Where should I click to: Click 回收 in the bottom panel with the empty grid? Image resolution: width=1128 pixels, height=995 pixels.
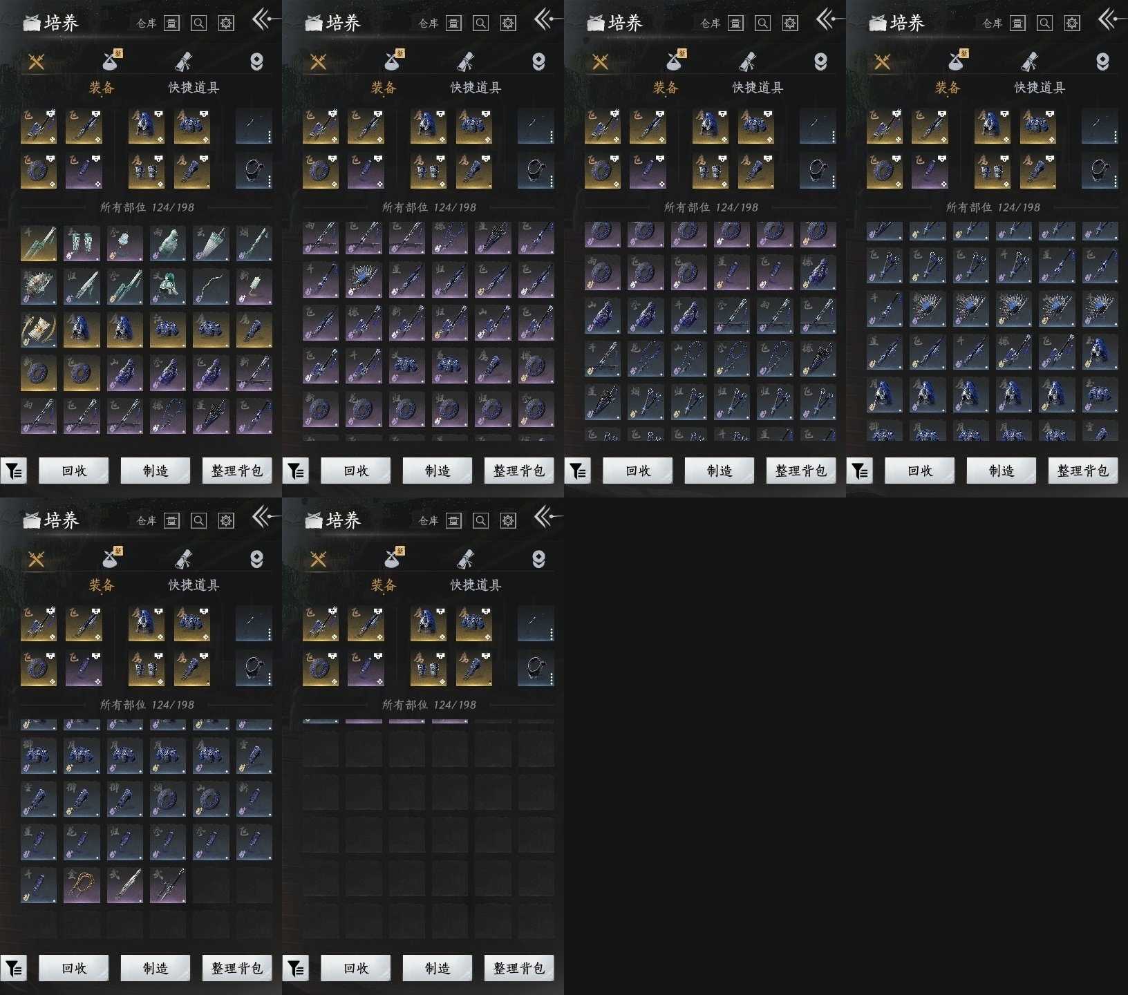click(x=356, y=968)
